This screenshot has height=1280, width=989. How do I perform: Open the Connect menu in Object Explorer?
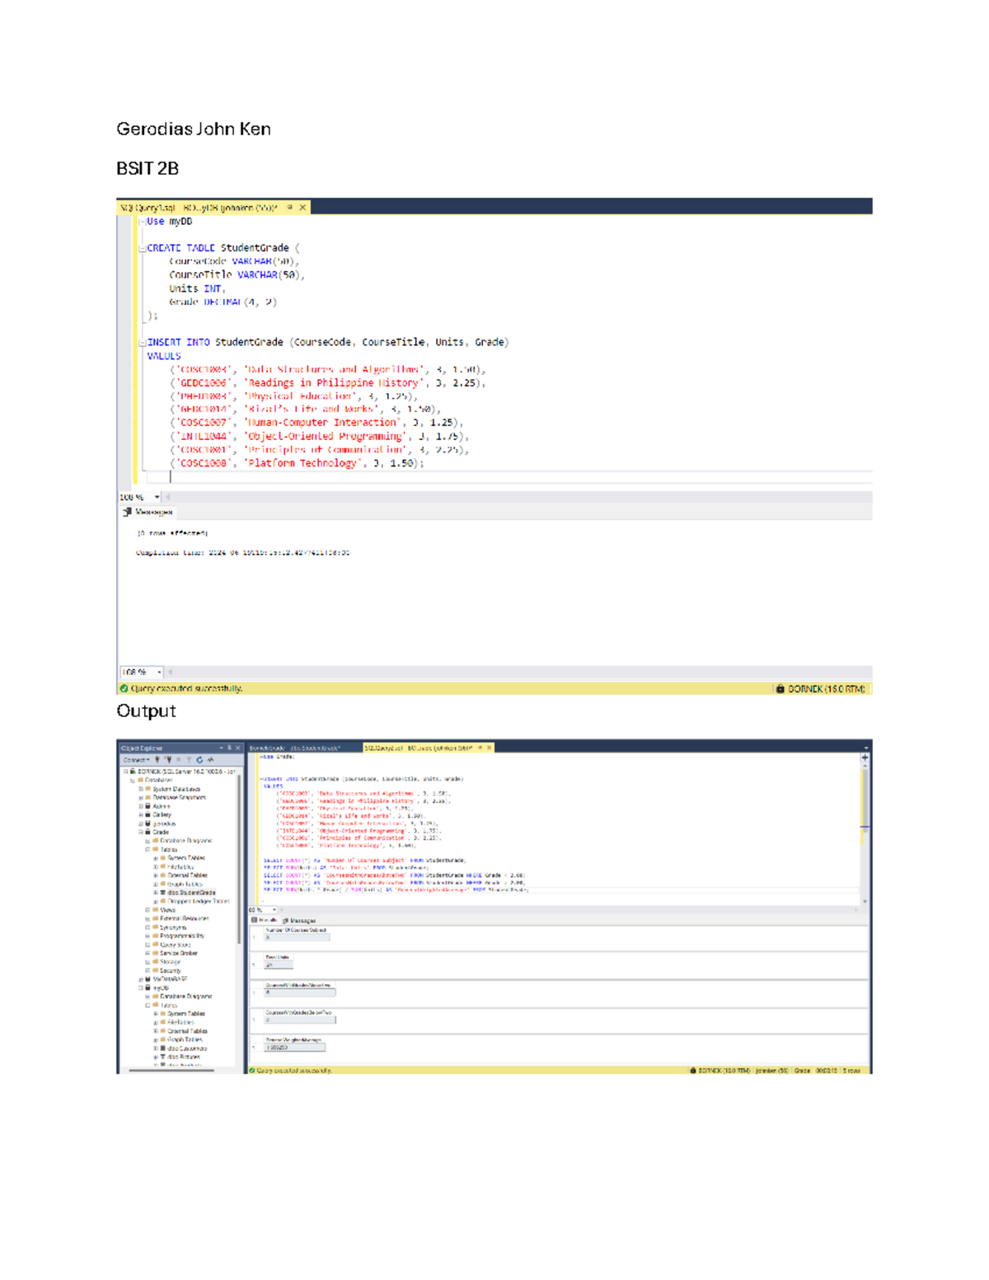tap(135, 759)
